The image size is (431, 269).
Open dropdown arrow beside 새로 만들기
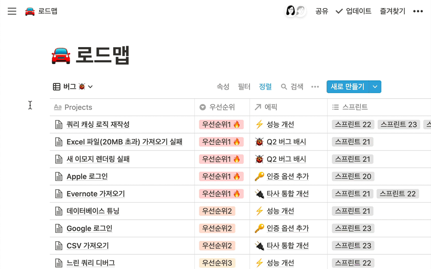click(x=375, y=87)
